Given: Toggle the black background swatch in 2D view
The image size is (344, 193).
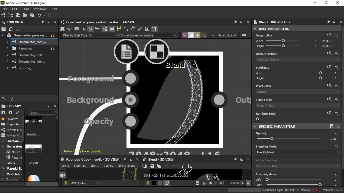Looking at the screenshot, I should (x=154, y=183).
